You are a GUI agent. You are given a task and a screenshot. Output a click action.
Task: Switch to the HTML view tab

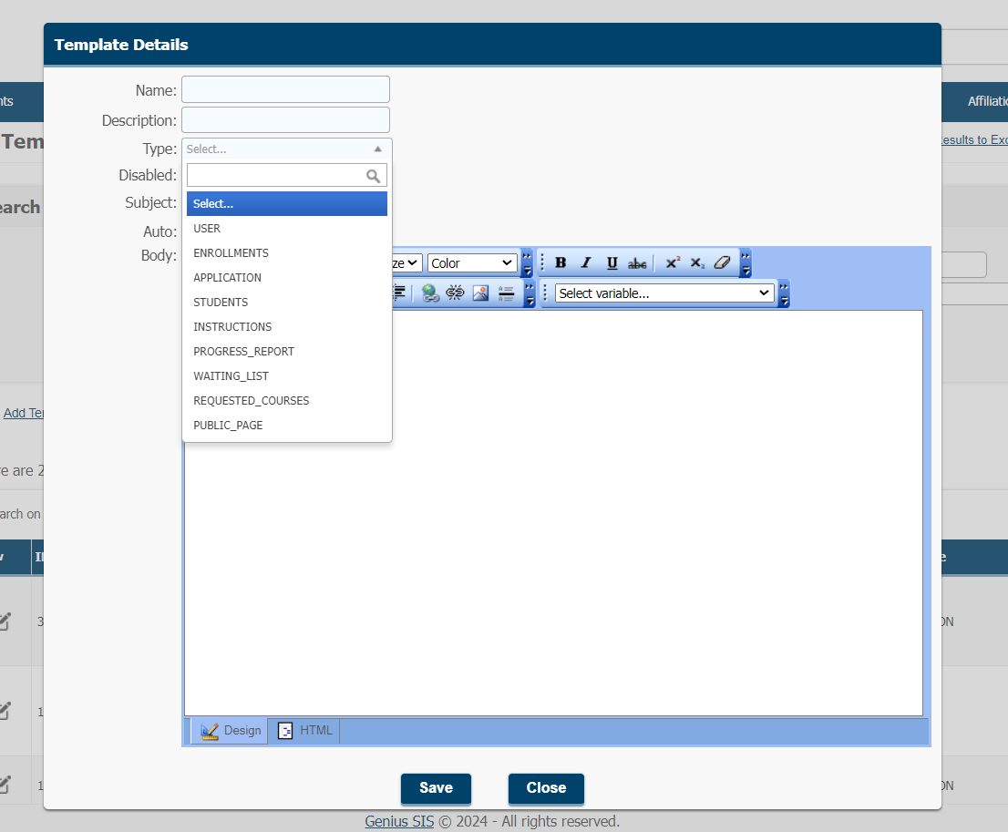304,731
